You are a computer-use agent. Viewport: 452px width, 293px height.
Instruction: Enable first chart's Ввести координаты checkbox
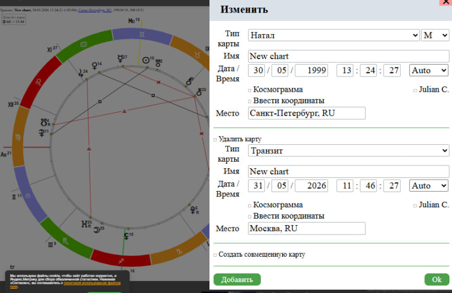click(250, 101)
